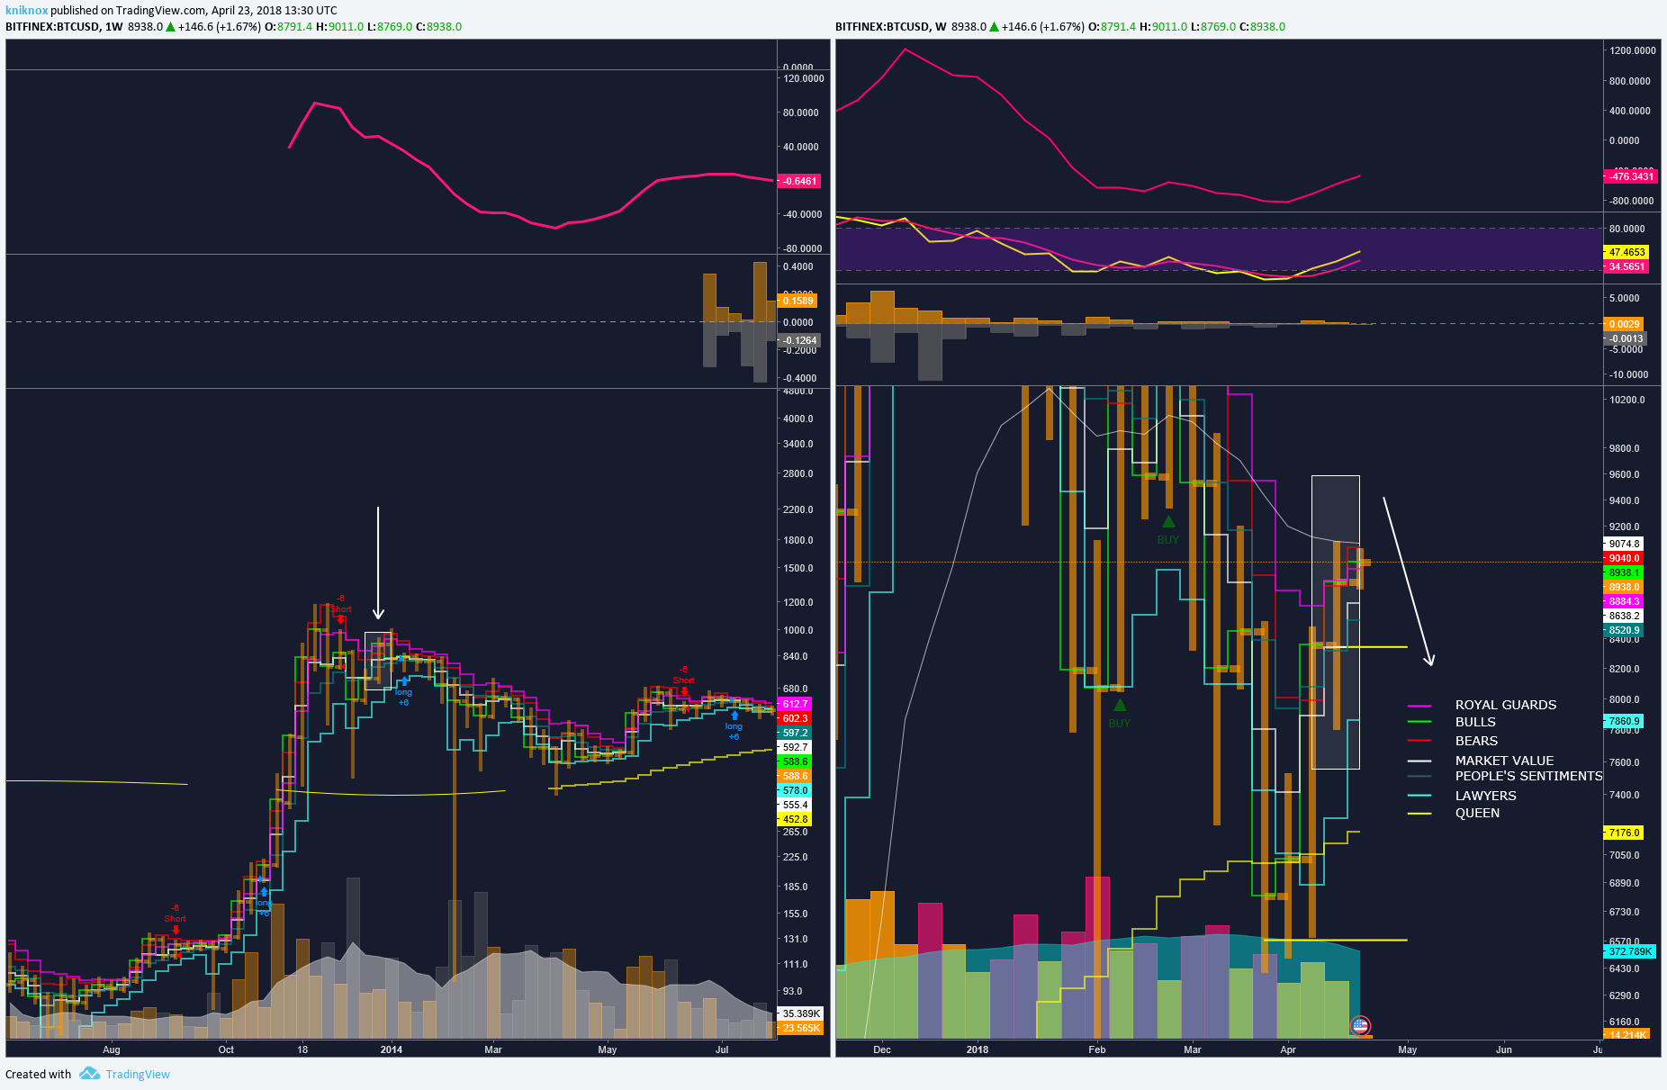Click the green up-triangle in right chart header
The width and height of the screenshot is (1667, 1090).
coord(994,27)
